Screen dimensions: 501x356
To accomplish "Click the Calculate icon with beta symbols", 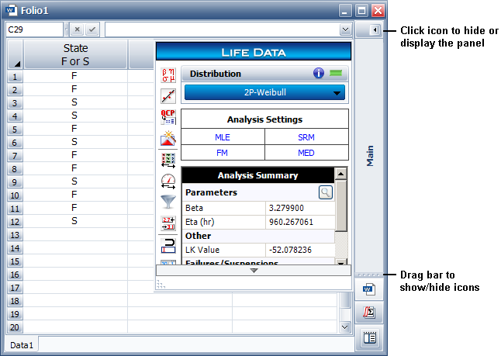I will pos(168,75).
